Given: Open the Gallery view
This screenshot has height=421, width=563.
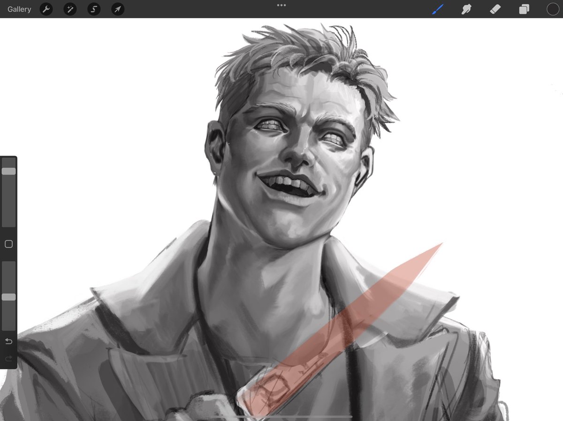Looking at the screenshot, I should coord(19,9).
